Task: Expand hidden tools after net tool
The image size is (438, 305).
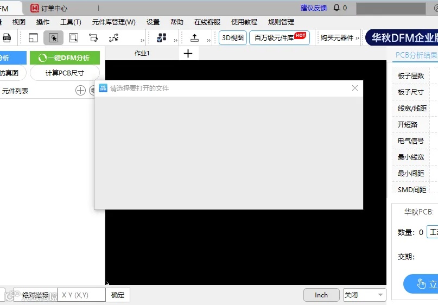Action: pos(142,40)
